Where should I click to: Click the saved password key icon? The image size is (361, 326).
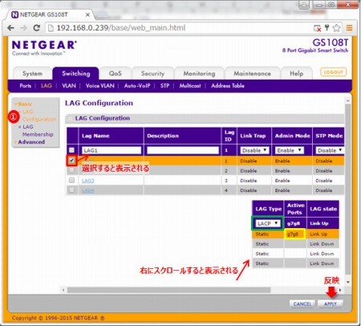click(x=327, y=27)
